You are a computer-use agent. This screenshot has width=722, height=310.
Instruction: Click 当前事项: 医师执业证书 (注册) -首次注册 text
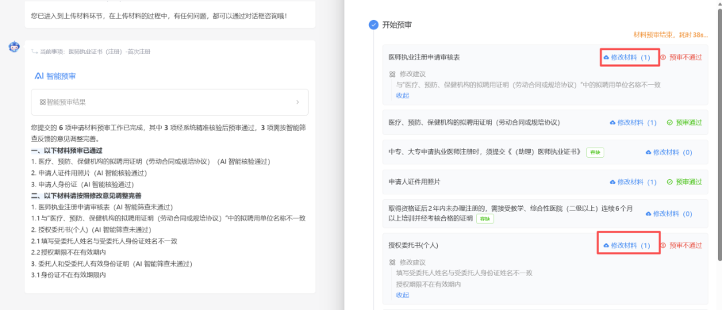click(95, 52)
